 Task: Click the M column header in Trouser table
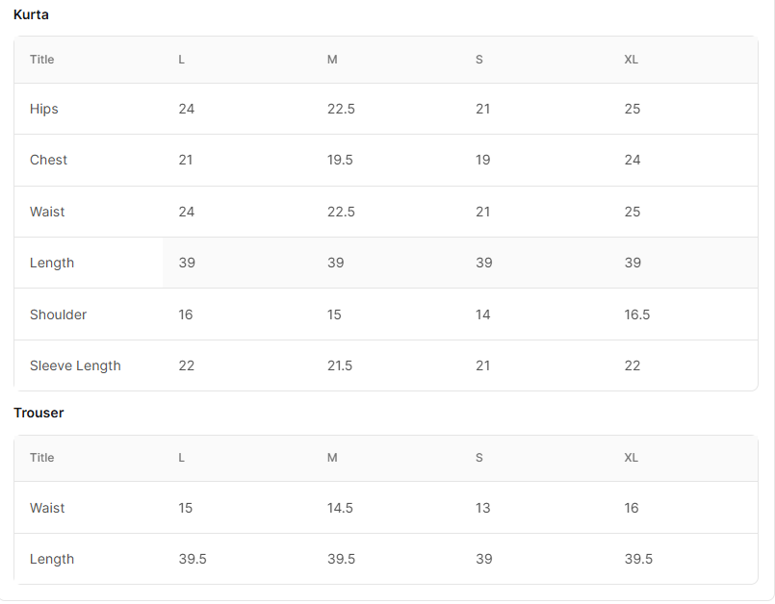(332, 458)
